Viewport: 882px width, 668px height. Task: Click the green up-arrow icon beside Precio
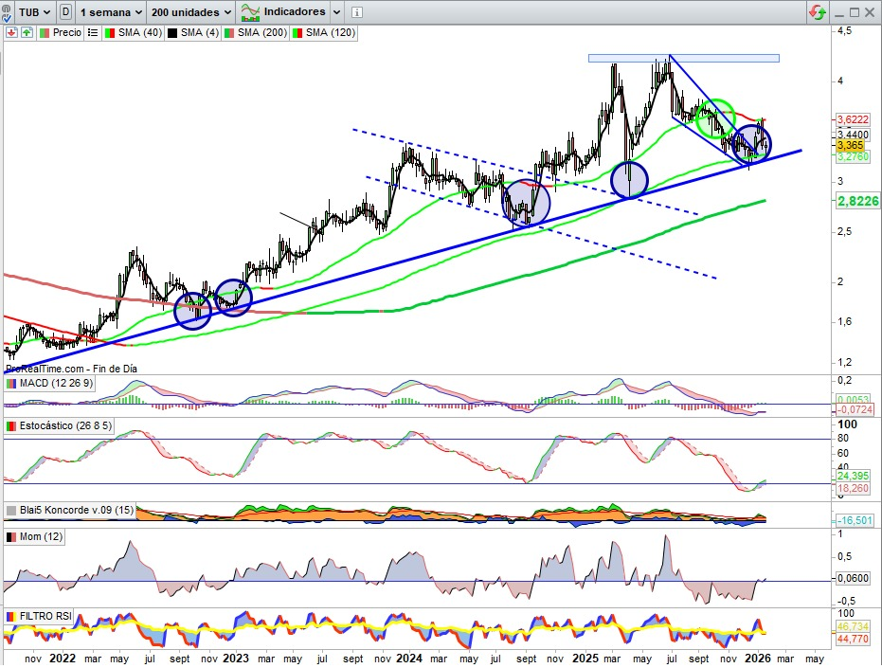pos(27,32)
